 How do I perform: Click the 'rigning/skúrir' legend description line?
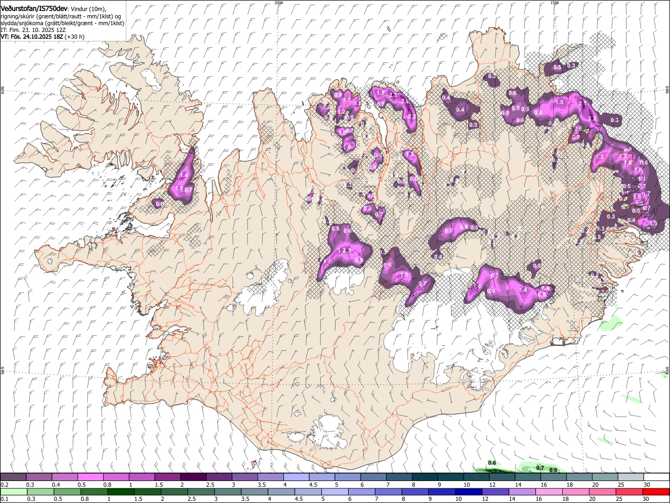[x=61, y=16]
